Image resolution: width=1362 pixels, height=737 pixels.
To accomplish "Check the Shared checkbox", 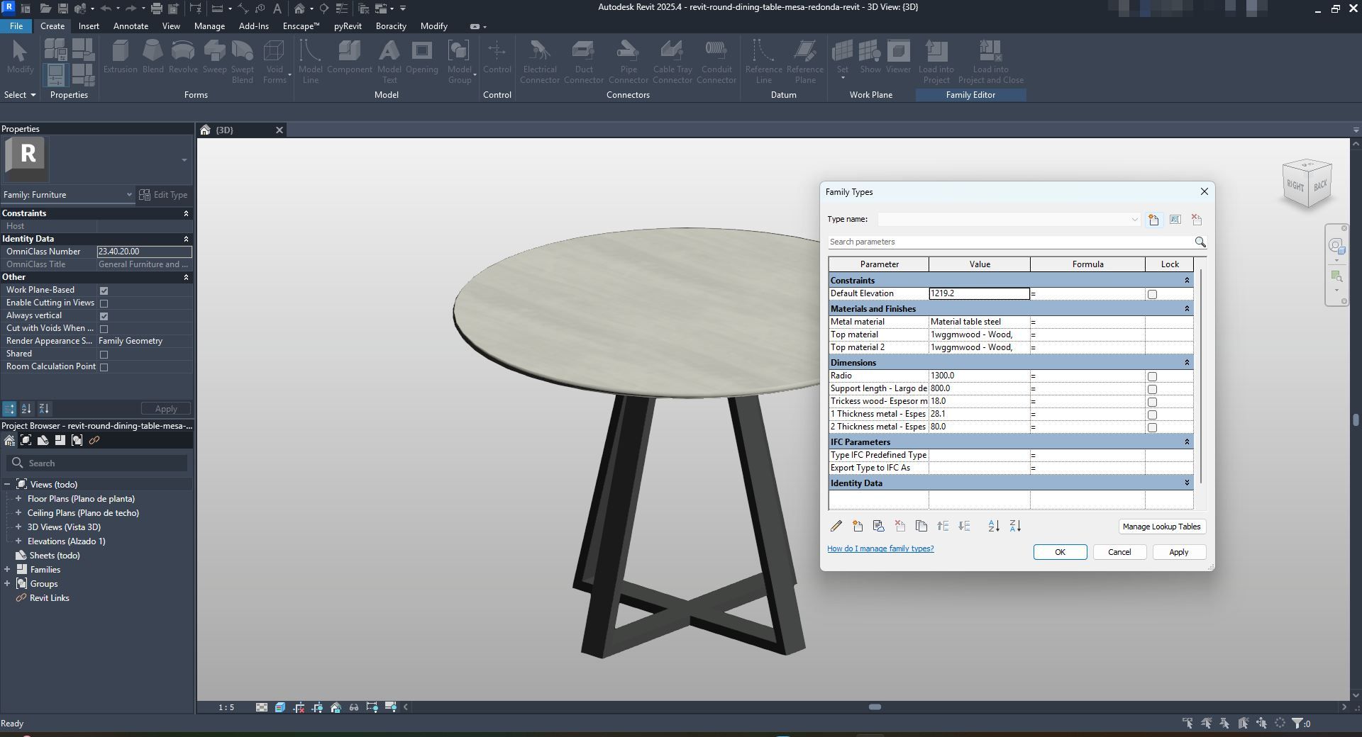I will 104,354.
